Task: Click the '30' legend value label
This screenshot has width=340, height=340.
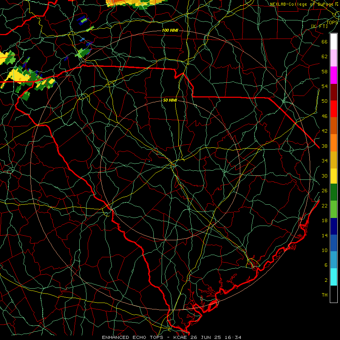Action: 325,176
